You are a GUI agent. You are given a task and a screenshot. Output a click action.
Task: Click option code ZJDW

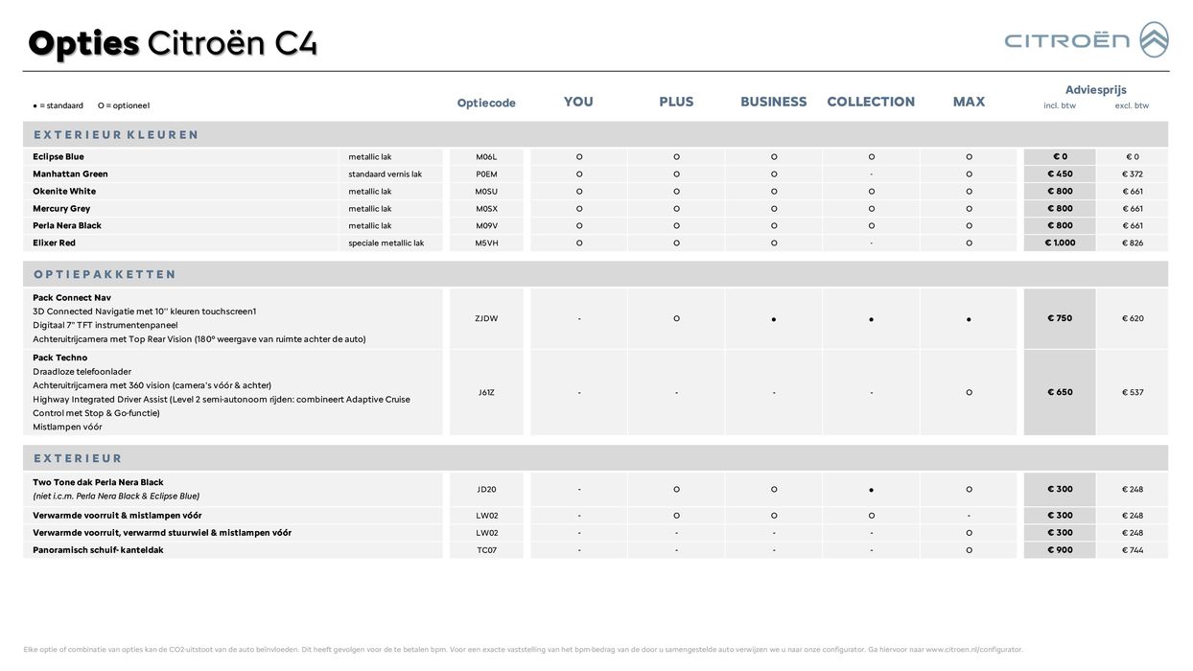tap(486, 319)
